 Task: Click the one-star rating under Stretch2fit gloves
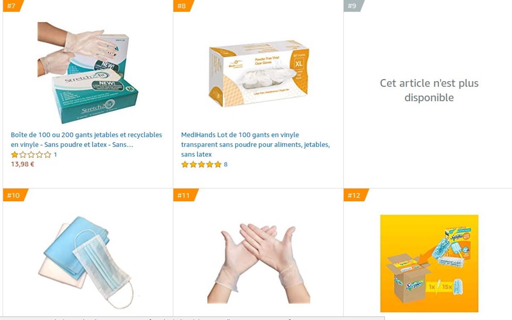31,155
